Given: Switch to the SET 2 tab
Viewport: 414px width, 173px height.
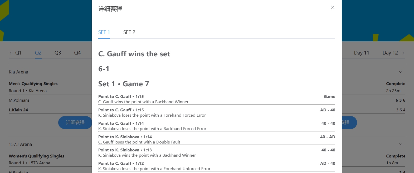Looking at the screenshot, I should (x=129, y=32).
